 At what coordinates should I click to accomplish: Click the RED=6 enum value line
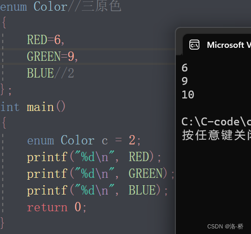[x=45, y=39]
